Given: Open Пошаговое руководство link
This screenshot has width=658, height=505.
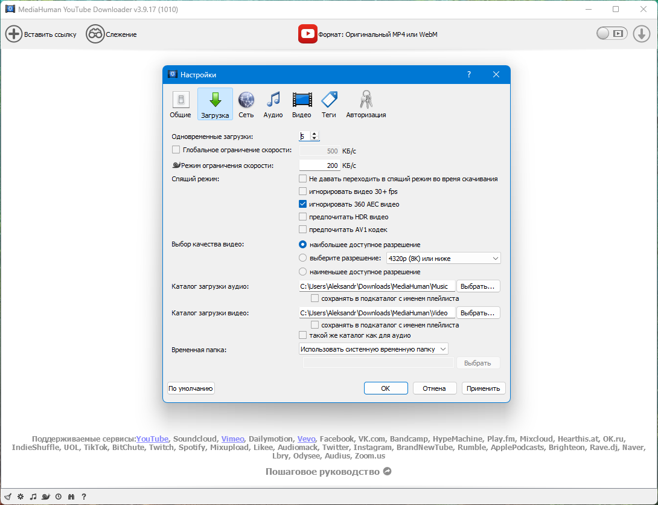Looking at the screenshot, I should click(x=322, y=472).
